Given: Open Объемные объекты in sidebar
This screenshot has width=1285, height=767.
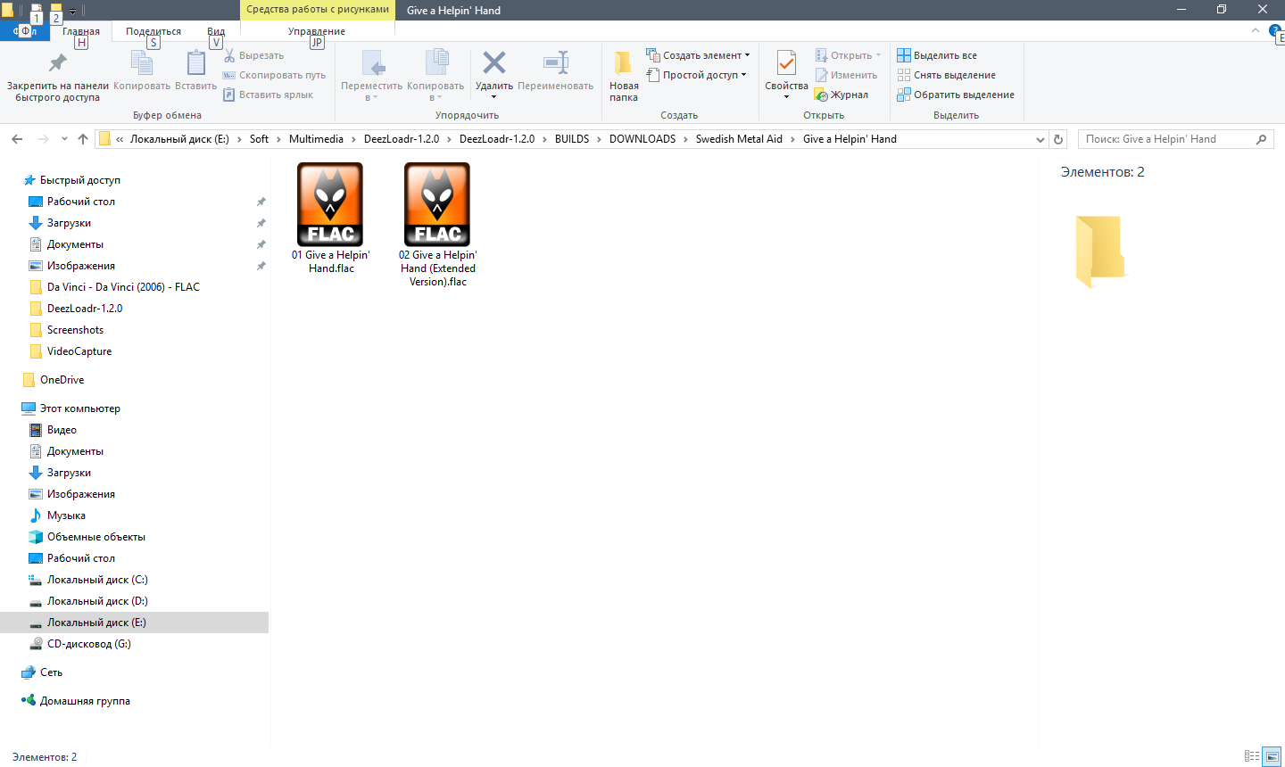Looking at the screenshot, I should tap(95, 537).
